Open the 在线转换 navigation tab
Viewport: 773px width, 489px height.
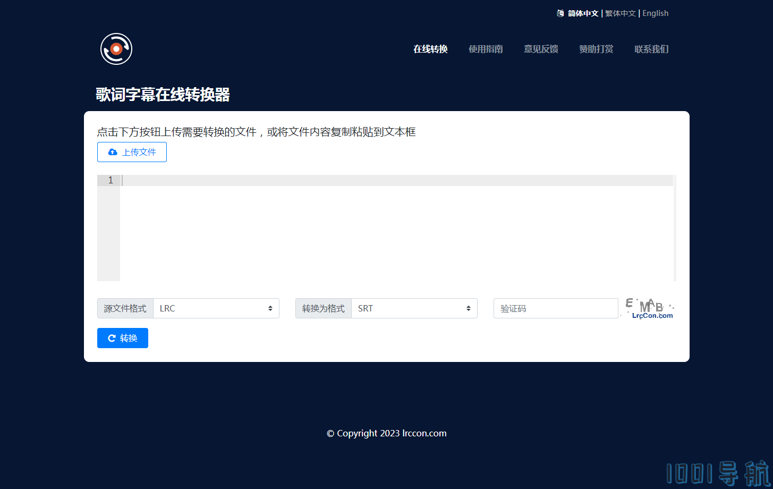point(430,49)
